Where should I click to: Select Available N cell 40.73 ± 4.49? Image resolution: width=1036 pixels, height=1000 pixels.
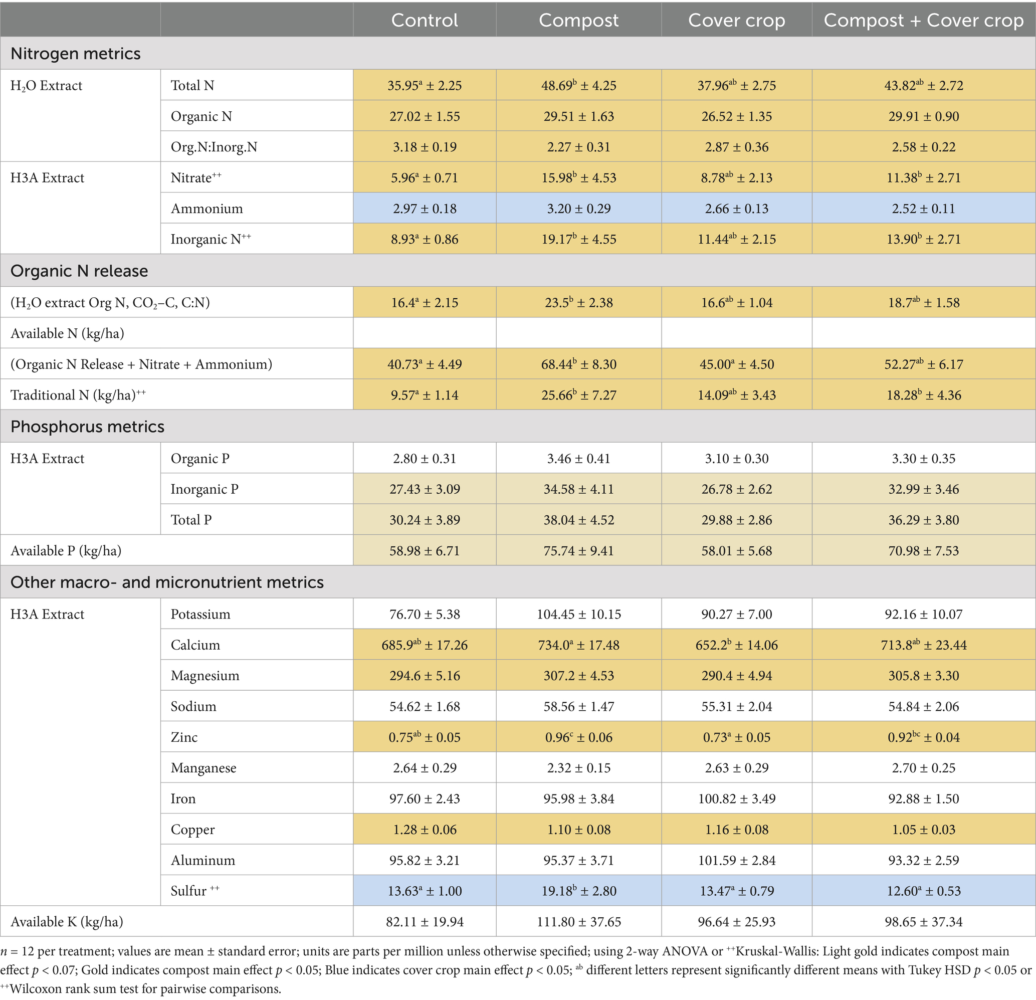tap(425, 364)
